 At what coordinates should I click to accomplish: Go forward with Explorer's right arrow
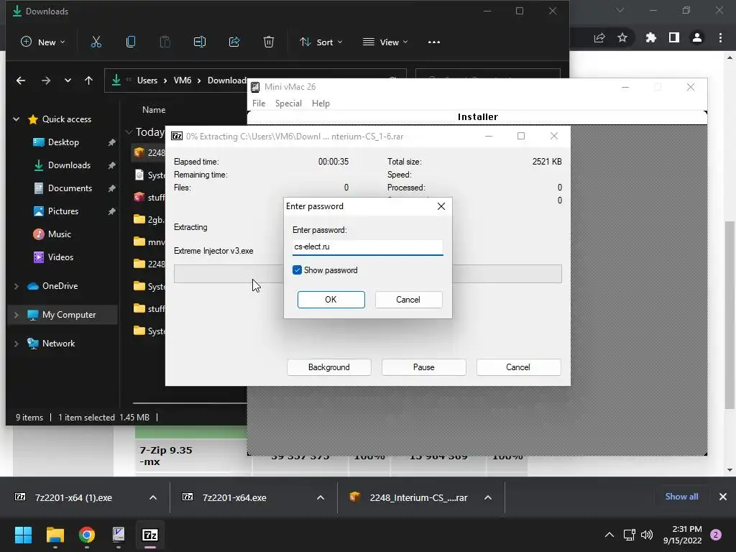tap(45, 80)
